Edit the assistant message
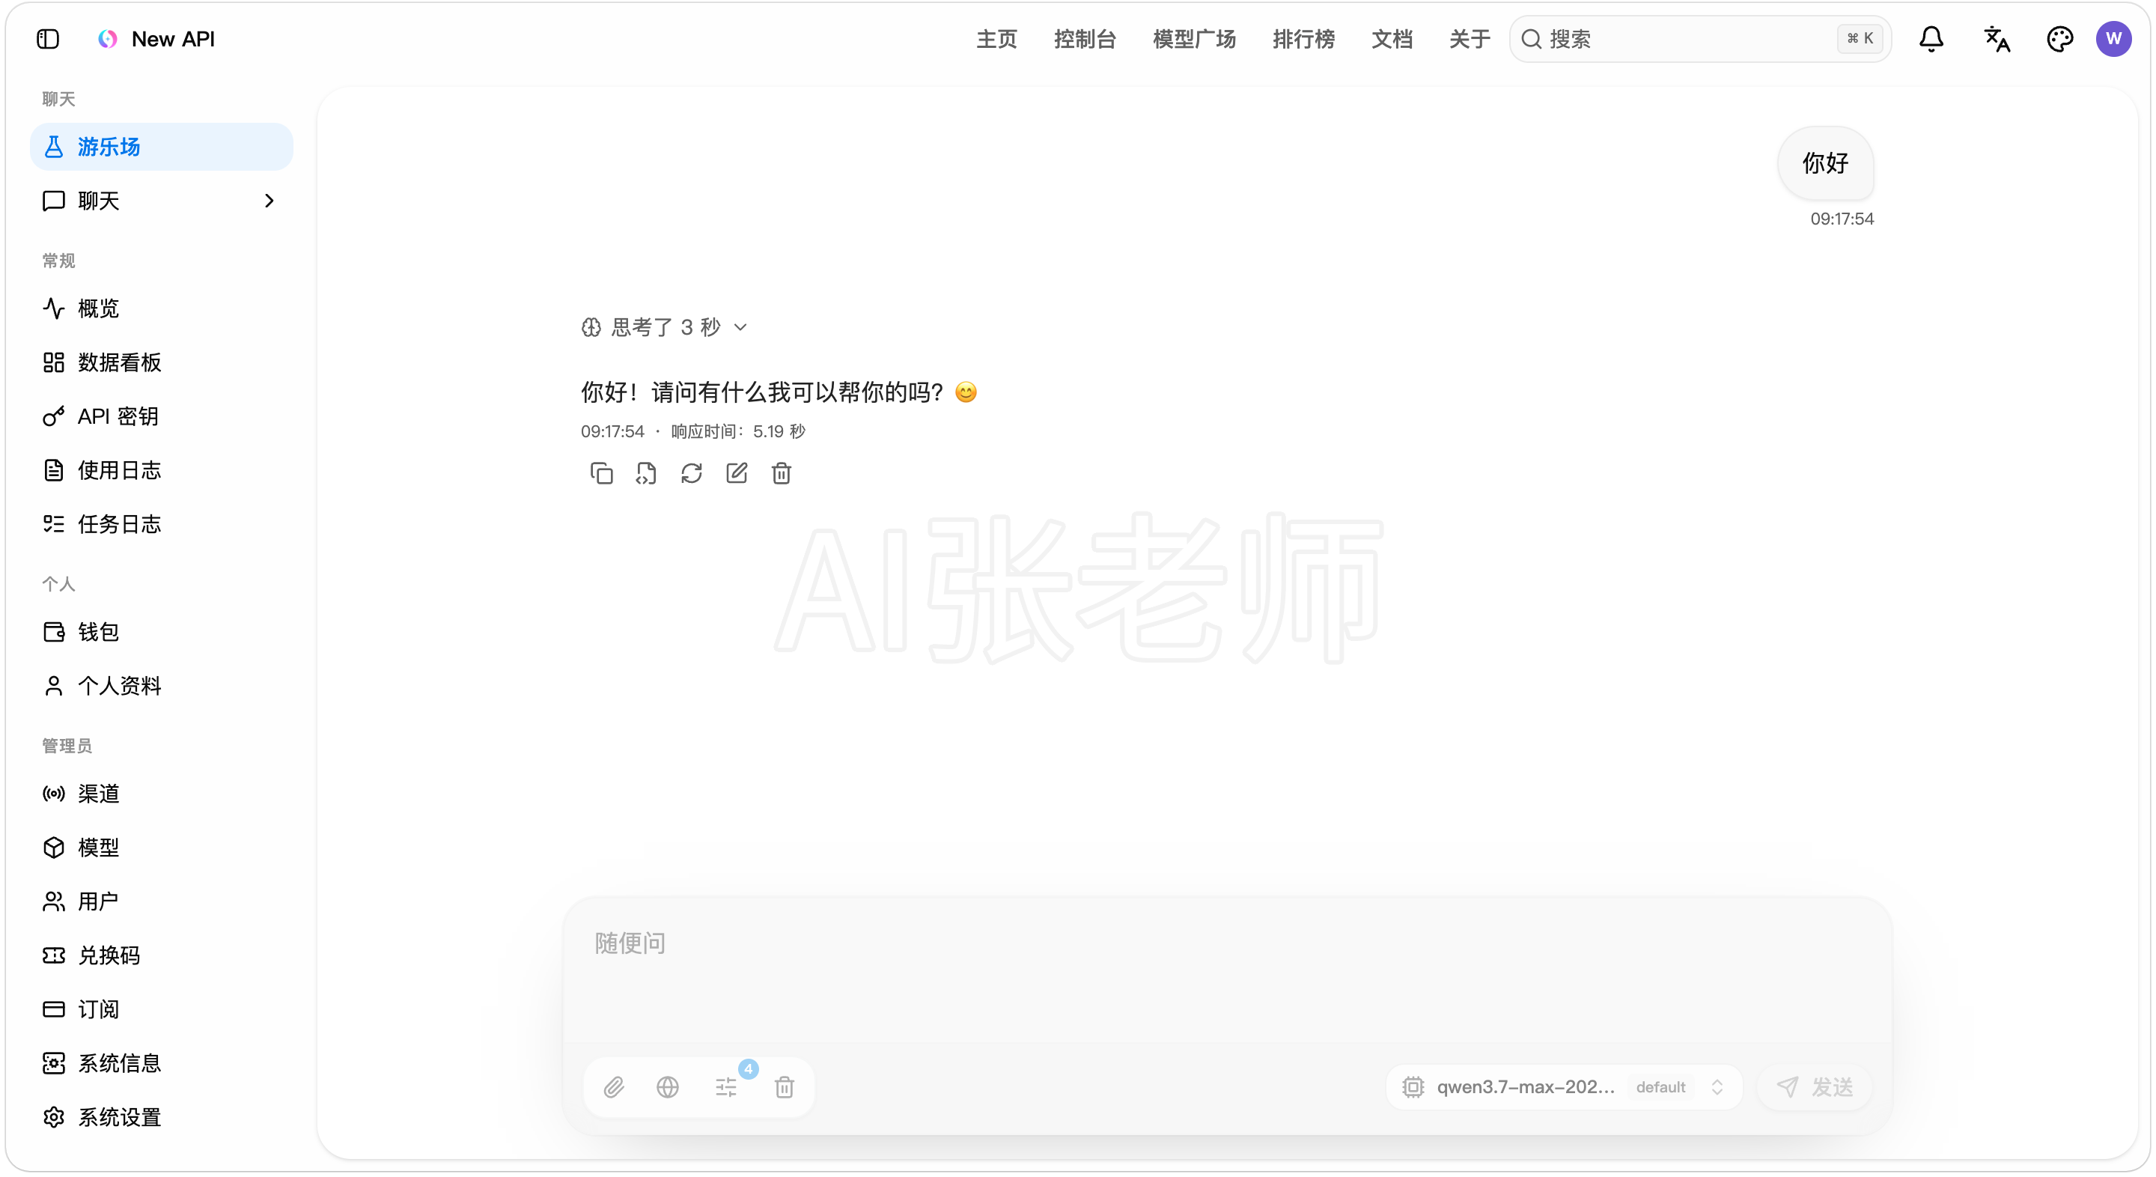Image resolution: width=2156 pixels, height=1177 pixels. [737, 474]
